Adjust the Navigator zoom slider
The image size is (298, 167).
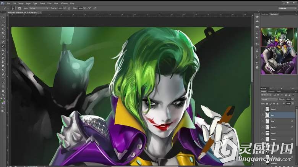282,88
